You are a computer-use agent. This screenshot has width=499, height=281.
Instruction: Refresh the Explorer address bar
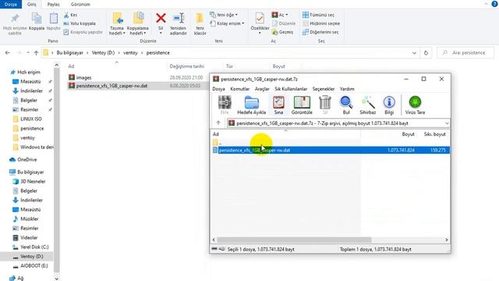[426, 53]
